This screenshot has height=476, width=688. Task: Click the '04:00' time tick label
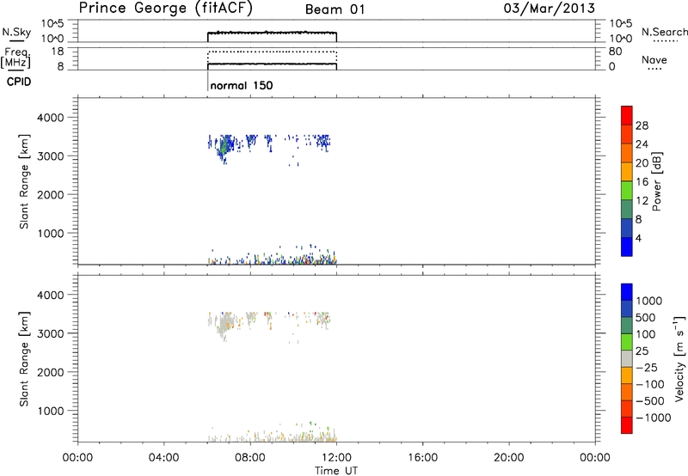164,458
